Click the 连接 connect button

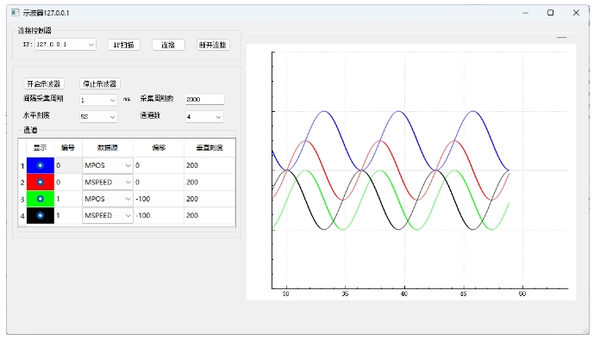point(168,45)
